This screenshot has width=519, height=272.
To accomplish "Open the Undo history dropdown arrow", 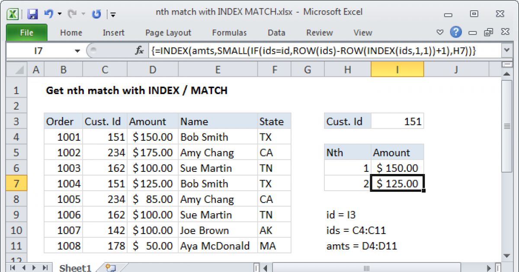I will 59,14.
